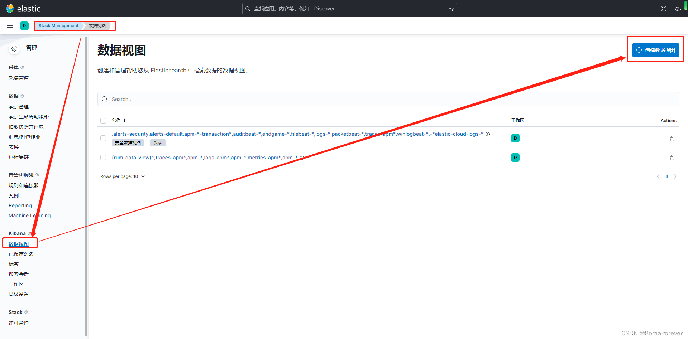The image size is (688, 339).
Task: Open 采集管道 in sidebar
Action: click(19, 78)
